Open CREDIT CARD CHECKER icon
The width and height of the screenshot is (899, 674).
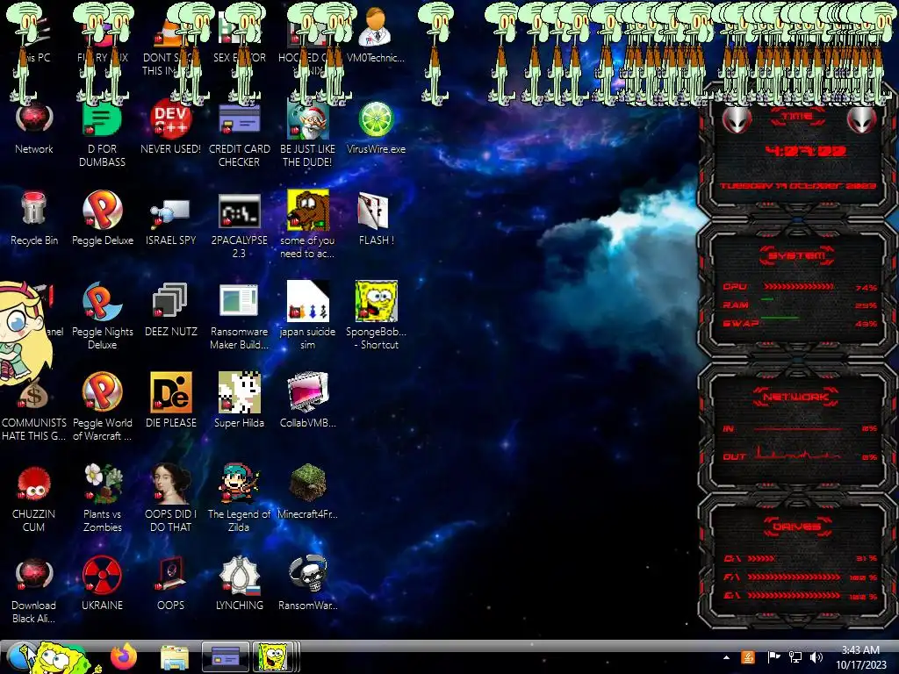(239, 134)
